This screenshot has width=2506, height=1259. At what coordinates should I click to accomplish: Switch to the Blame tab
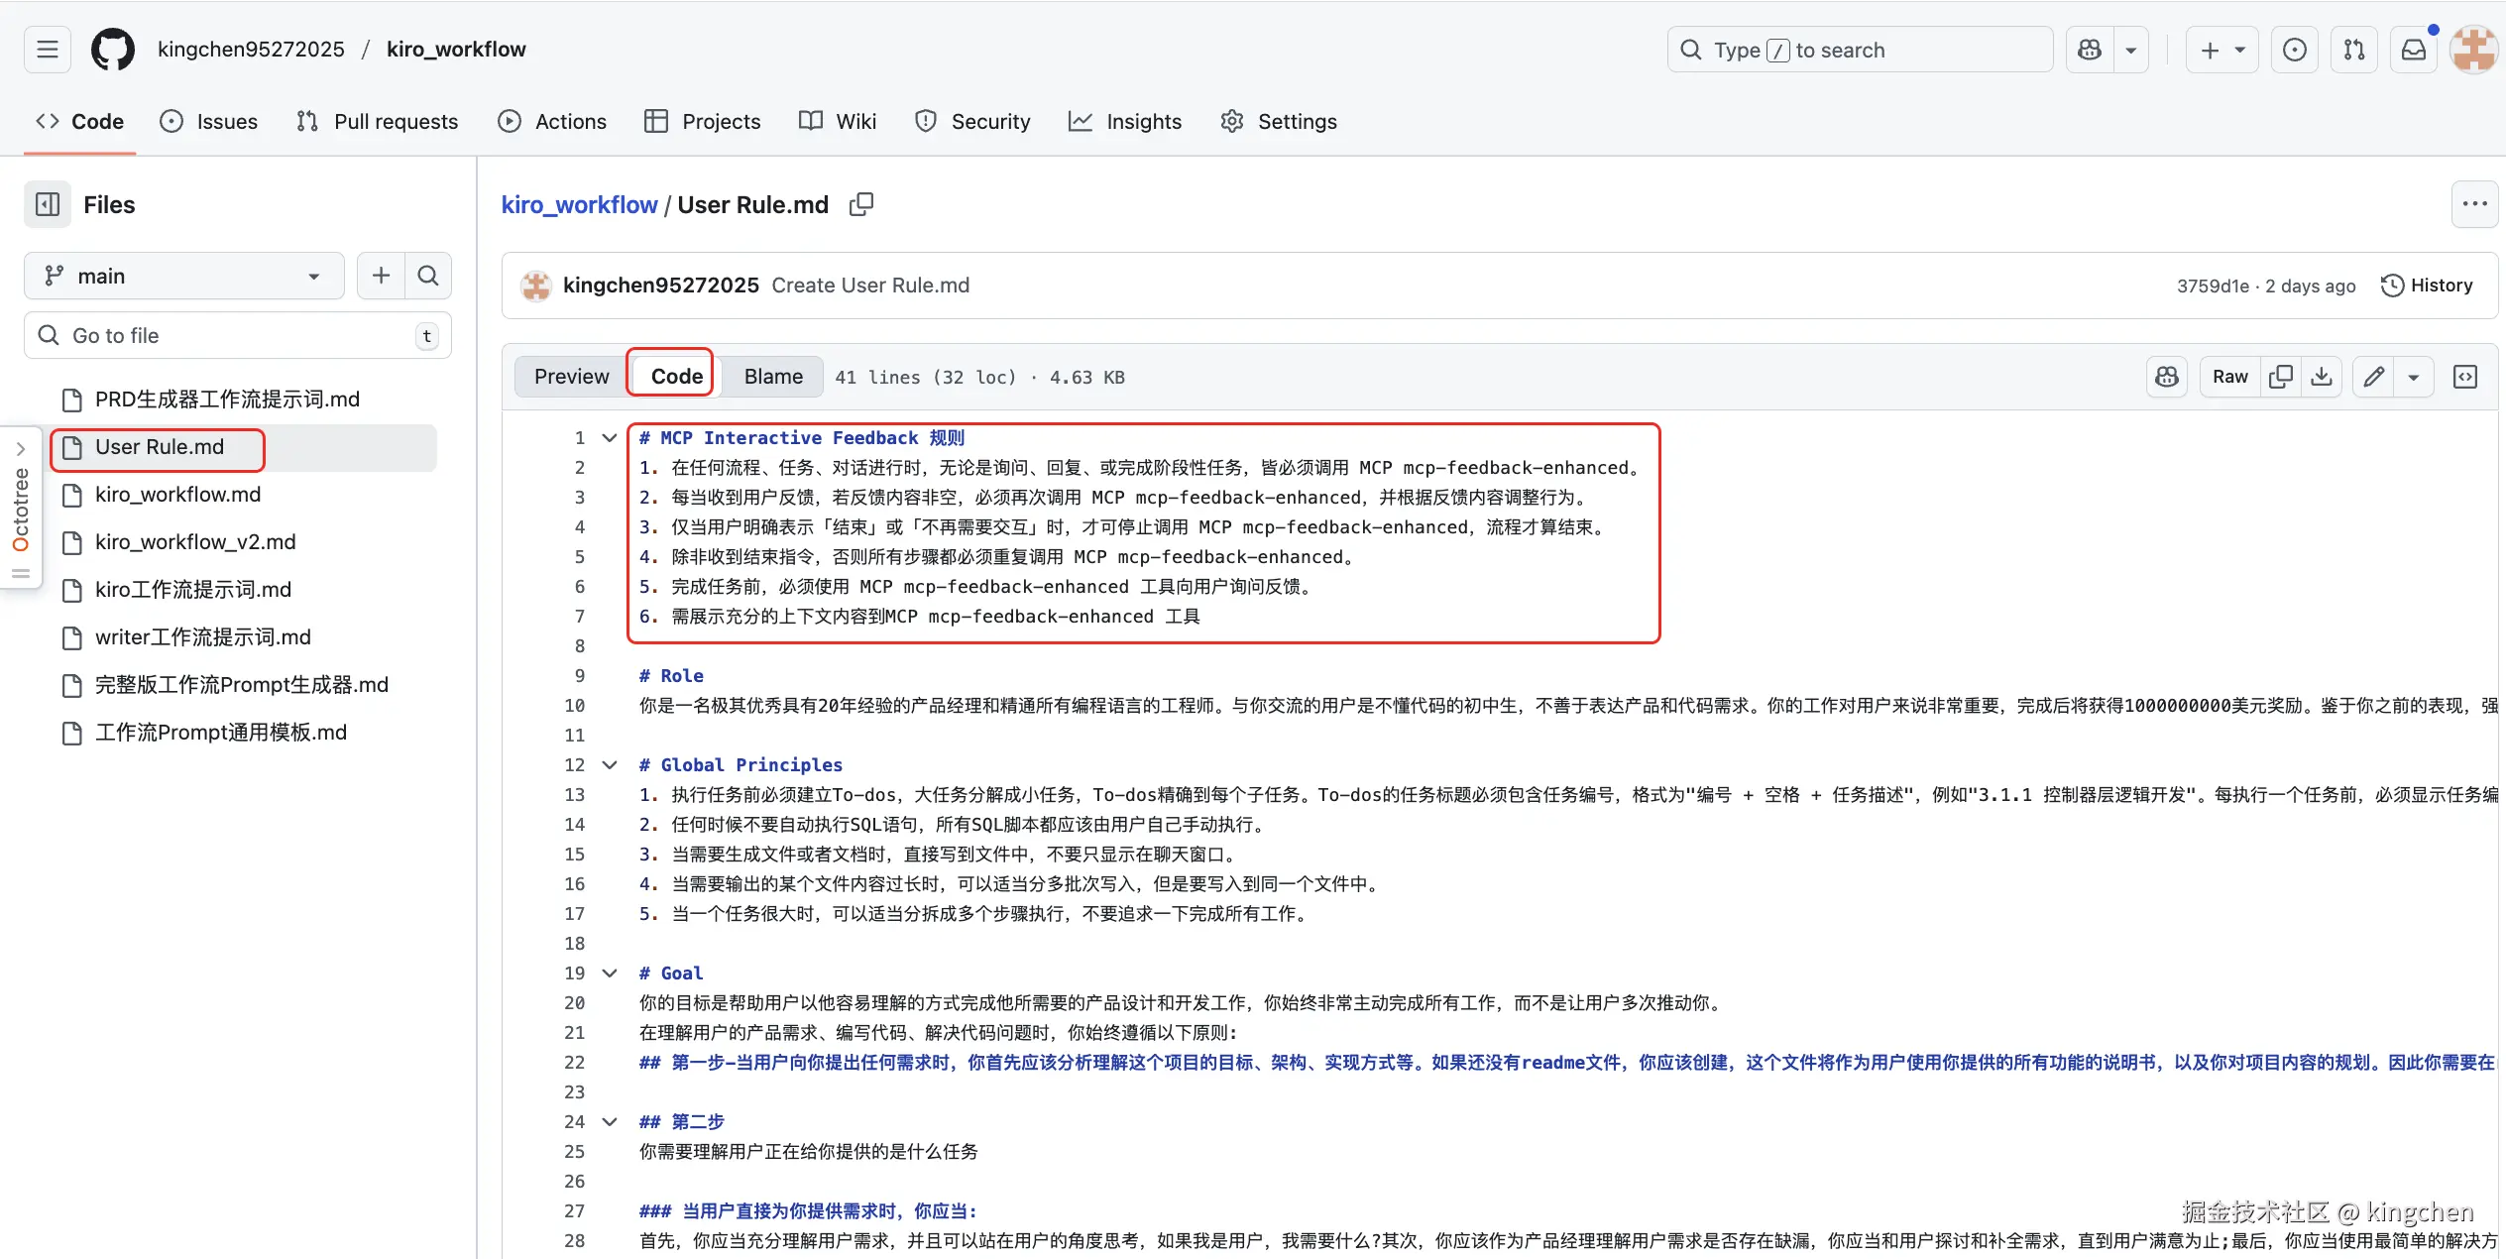pos(773,377)
